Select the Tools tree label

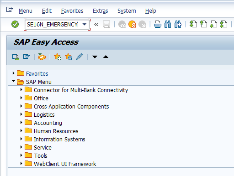(x=41, y=156)
